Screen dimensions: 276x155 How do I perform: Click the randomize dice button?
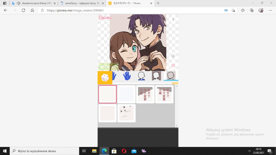click(105, 77)
